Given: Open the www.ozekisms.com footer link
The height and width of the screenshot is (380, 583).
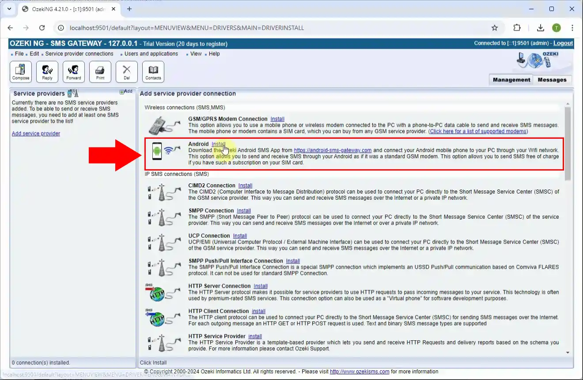Looking at the screenshot, I should pyautogui.click(x=360, y=372).
